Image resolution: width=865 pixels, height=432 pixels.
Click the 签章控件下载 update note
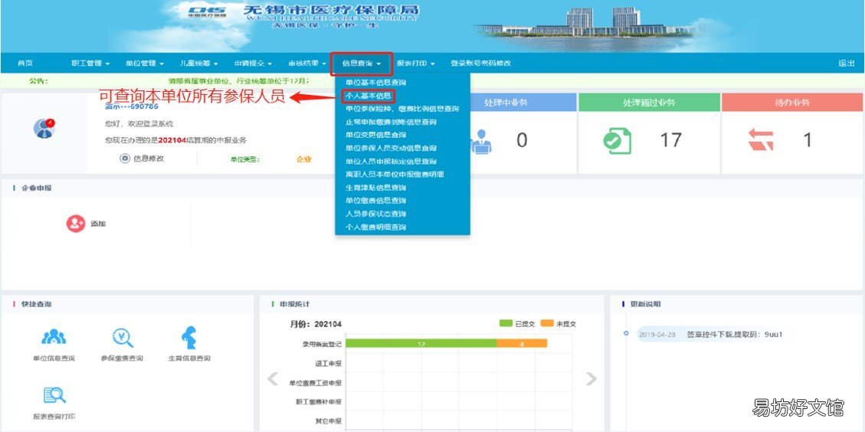[734, 335]
